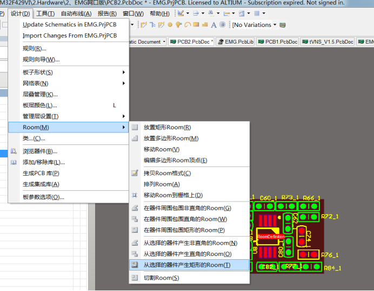Switch to the PCB1.PcbDoc tab
This screenshot has width=374, height=291.
click(x=278, y=42)
